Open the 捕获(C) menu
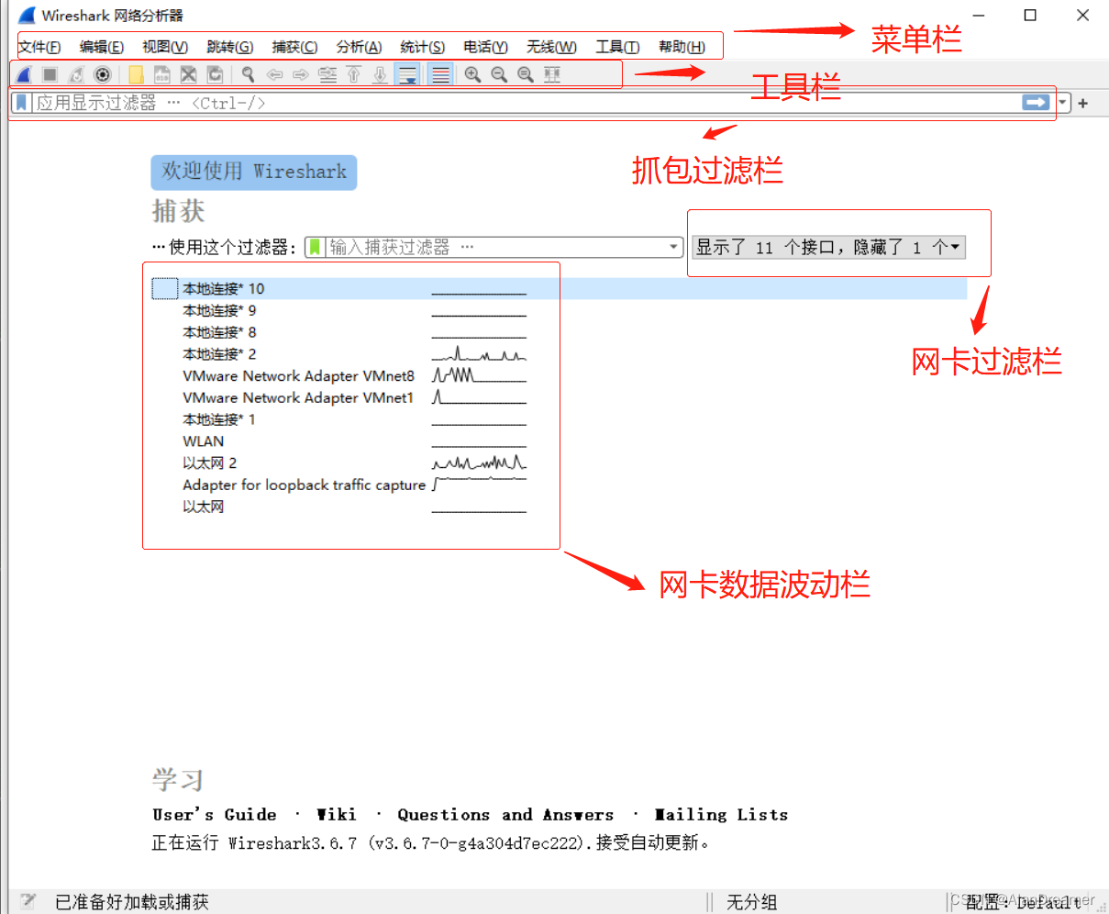 (x=295, y=47)
